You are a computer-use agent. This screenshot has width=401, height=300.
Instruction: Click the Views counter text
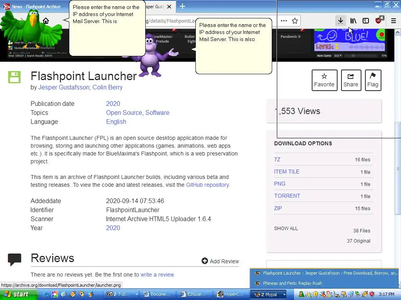coord(297,111)
